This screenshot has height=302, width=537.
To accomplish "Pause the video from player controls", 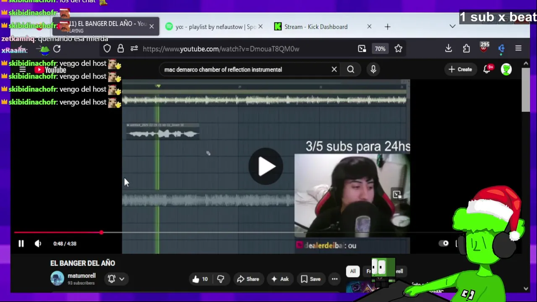I will point(21,243).
